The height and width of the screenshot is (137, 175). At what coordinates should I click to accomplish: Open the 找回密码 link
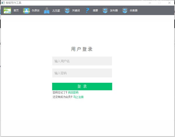tap(73, 92)
